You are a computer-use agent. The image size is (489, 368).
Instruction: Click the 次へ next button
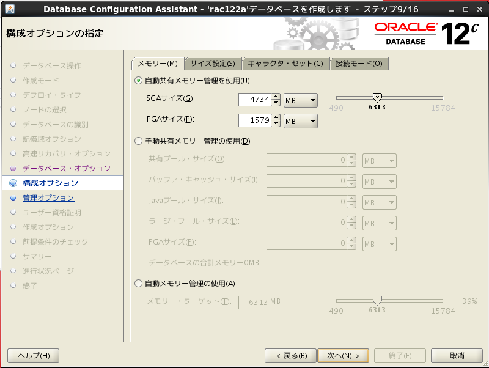click(x=343, y=356)
